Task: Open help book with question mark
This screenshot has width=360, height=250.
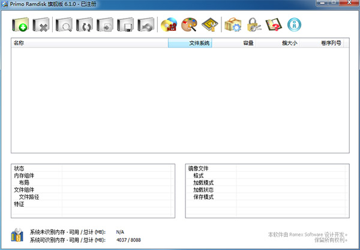Action: point(274,25)
